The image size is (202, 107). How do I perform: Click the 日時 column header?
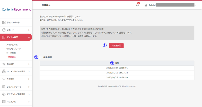click(117, 63)
